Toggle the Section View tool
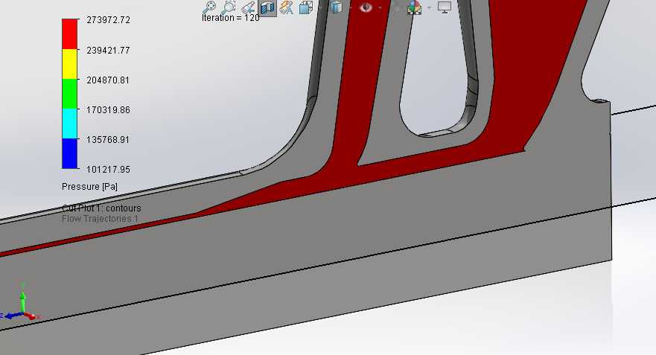The height and width of the screenshot is (355, 656). point(267,7)
